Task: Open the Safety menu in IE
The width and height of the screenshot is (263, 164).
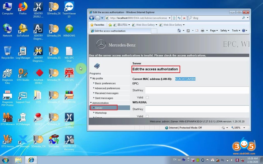Action: coord(224,31)
